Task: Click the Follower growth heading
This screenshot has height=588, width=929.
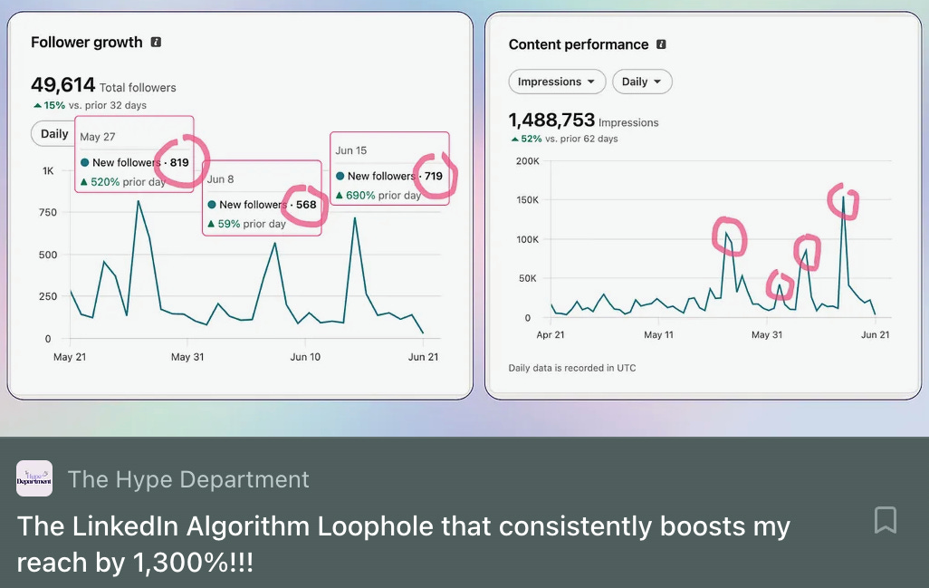Action: 87,42
